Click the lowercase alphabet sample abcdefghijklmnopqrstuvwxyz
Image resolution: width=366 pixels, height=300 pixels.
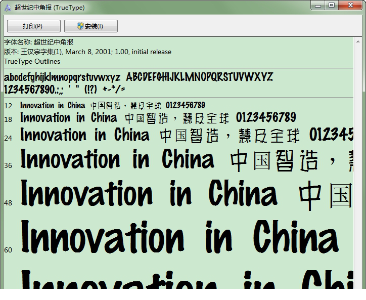pos(62,77)
